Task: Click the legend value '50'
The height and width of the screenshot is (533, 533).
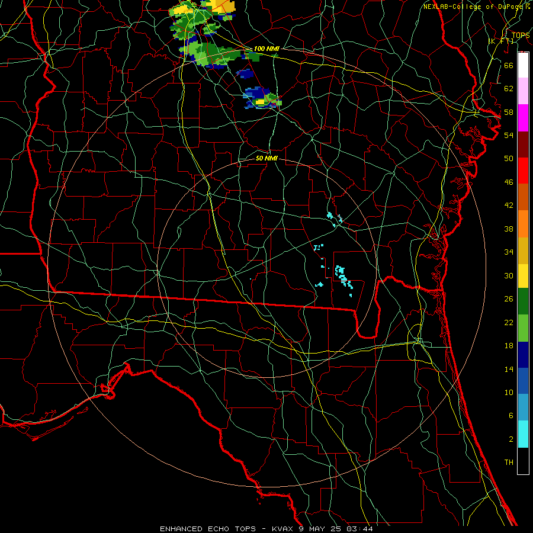Action: point(509,159)
